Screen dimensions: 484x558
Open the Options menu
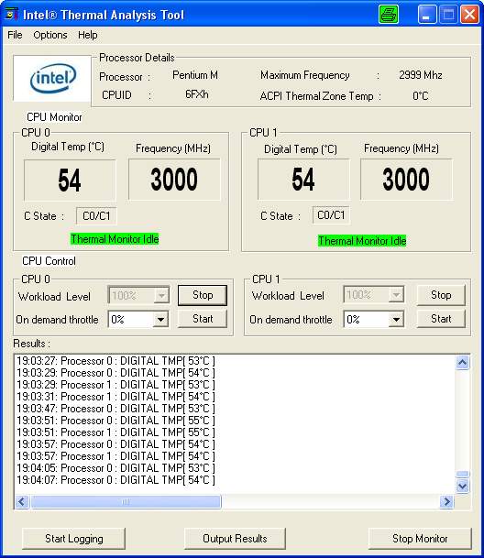[50, 35]
